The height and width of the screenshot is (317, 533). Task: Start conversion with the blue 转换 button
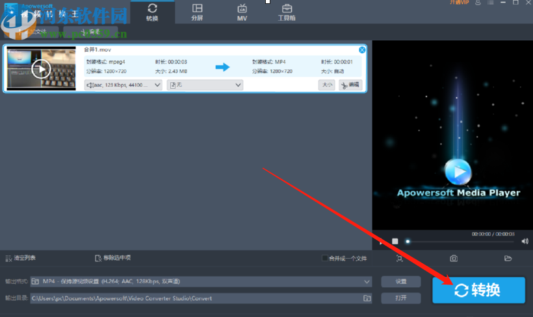(478, 290)
